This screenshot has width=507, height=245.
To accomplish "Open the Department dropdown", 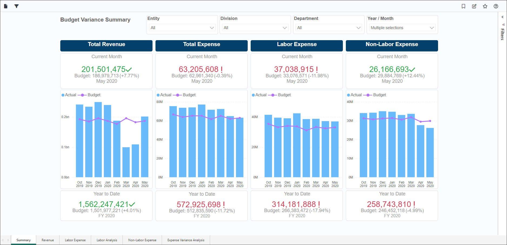I will click(329, 28).
